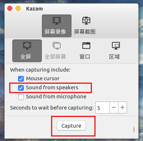Pick the area selection monitor icon
Viewport: 143px width, 141px height.
pyautogui.click(x=116, y=46)
